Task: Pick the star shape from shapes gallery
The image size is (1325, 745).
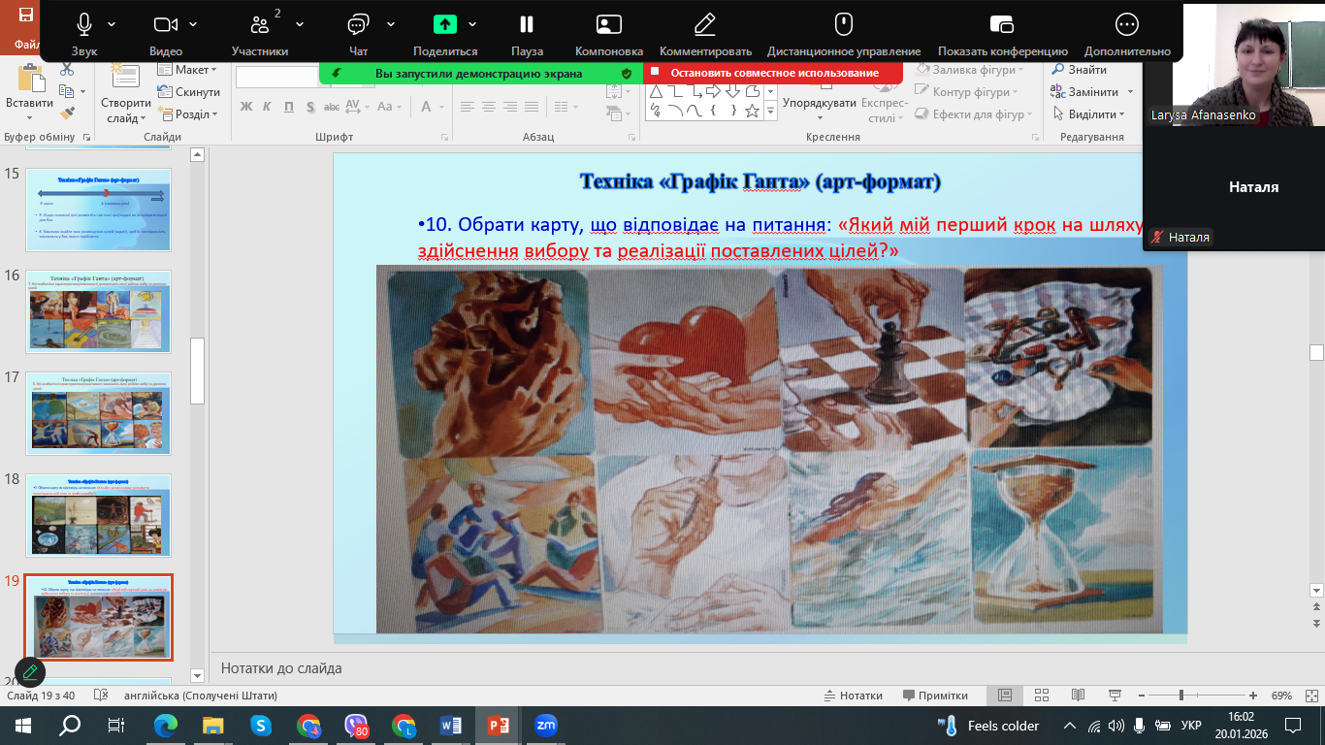Action: click(x=752, y=111)
